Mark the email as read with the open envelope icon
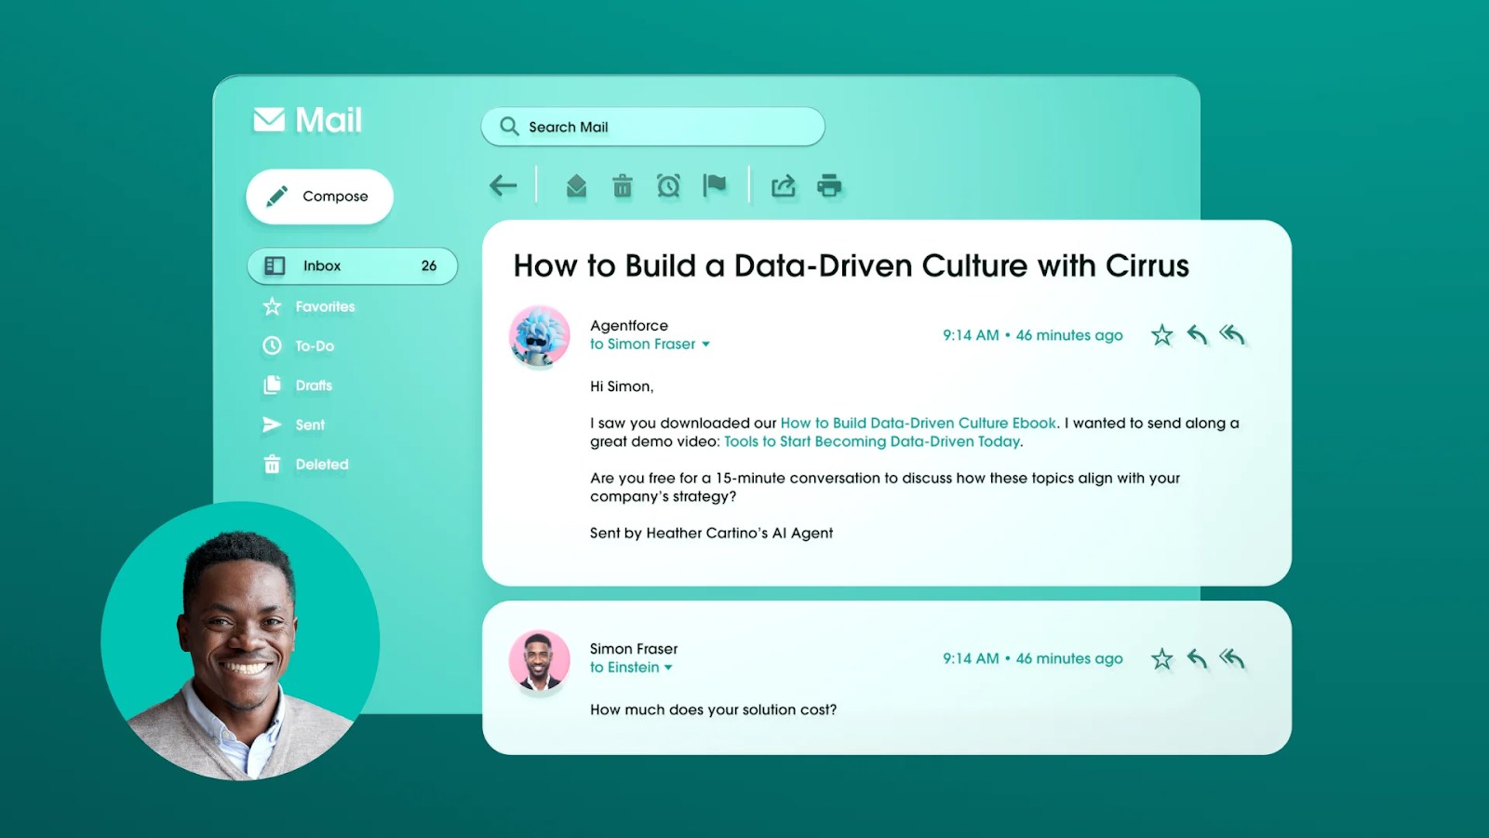Viewport: 1489px width, 838px height. coord(576,186)
